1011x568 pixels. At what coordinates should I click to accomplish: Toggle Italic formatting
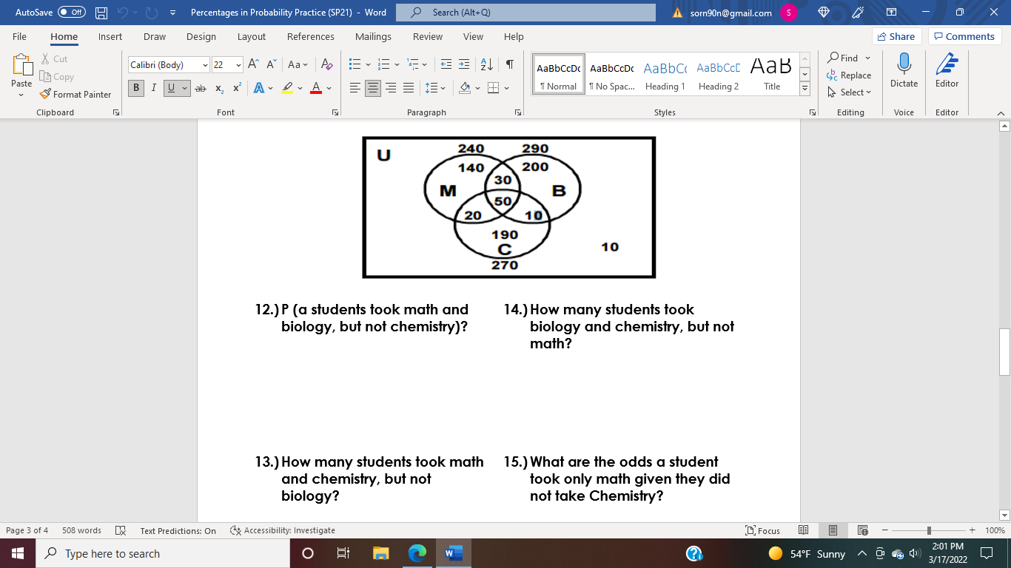point(154,88)
